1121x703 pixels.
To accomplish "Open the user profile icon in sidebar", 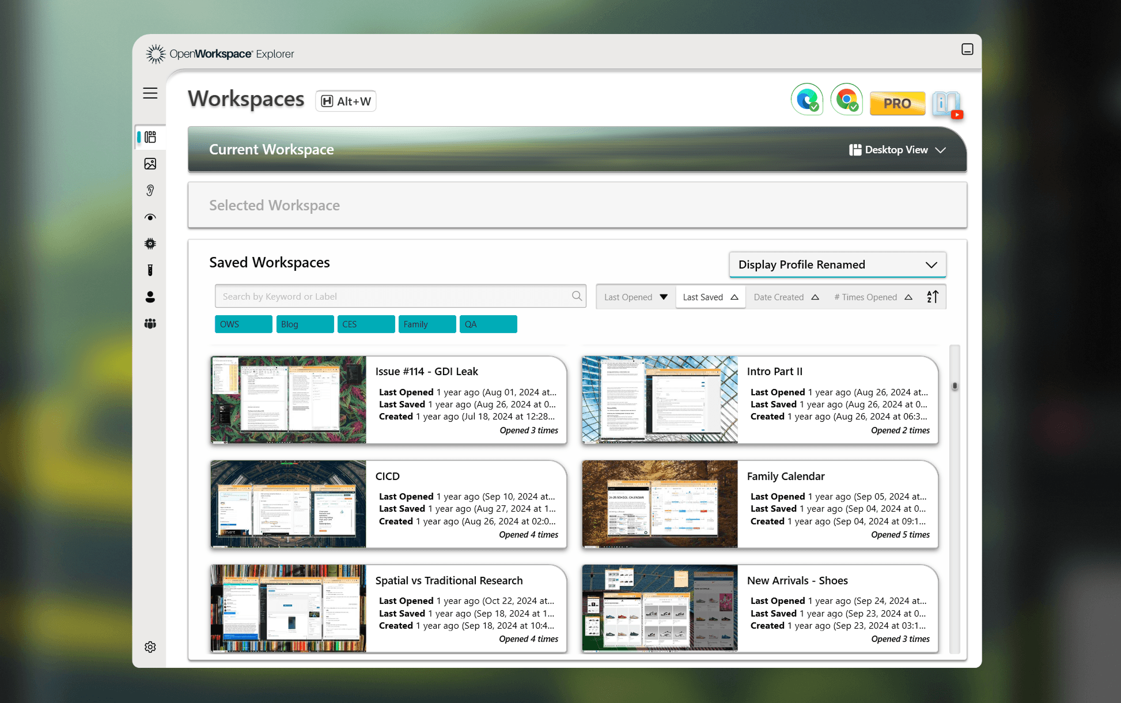I will coord(150,297).
